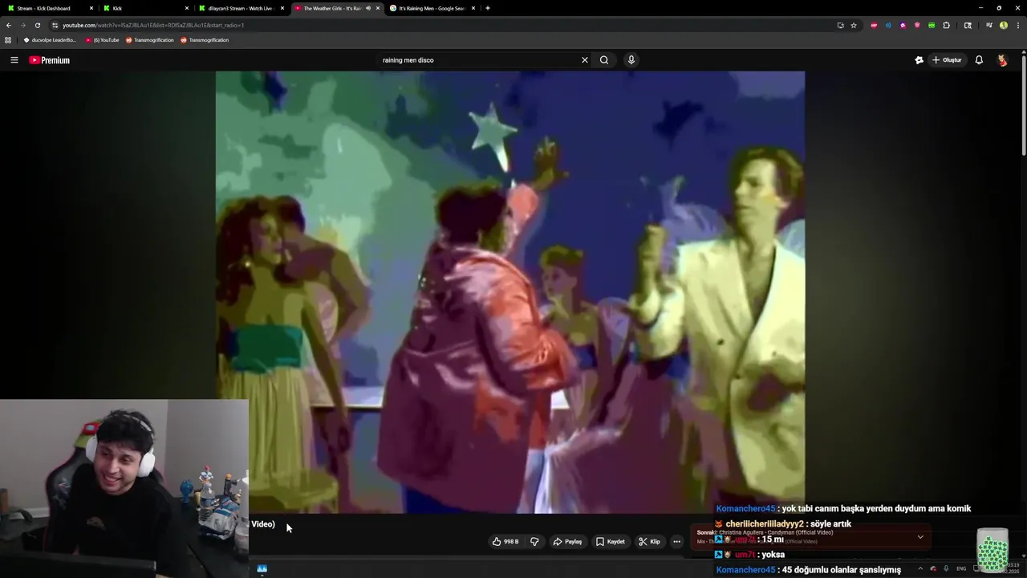Open the '(6) YouTube' bookmark

(102, 40)
